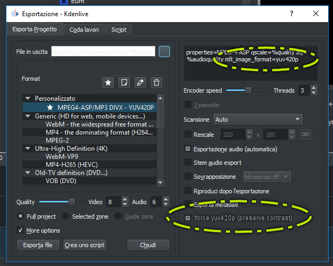
Task: Decrease Video quality value
Action: 125,204
